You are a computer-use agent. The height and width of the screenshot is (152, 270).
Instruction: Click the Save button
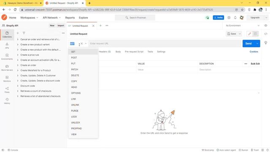(232, 34)
